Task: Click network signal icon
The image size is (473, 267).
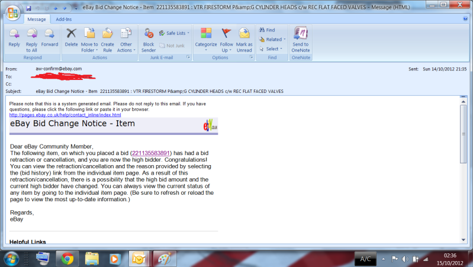Action: click(426, 259)
